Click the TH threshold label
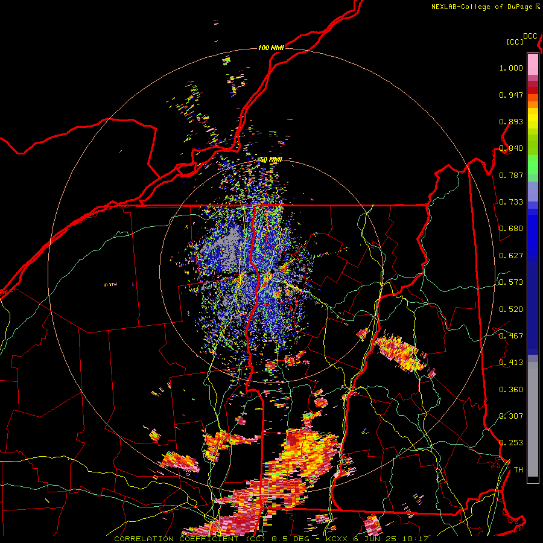This screenshot has height=543, width=543. [x=518, y=470]
